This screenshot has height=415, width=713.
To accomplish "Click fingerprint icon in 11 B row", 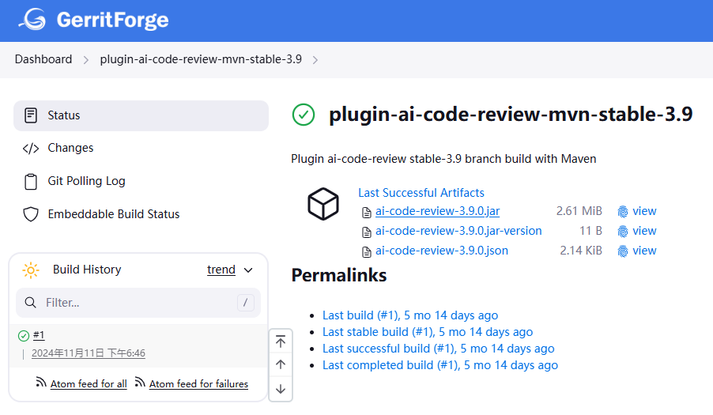I will click(x=623, y=232).
